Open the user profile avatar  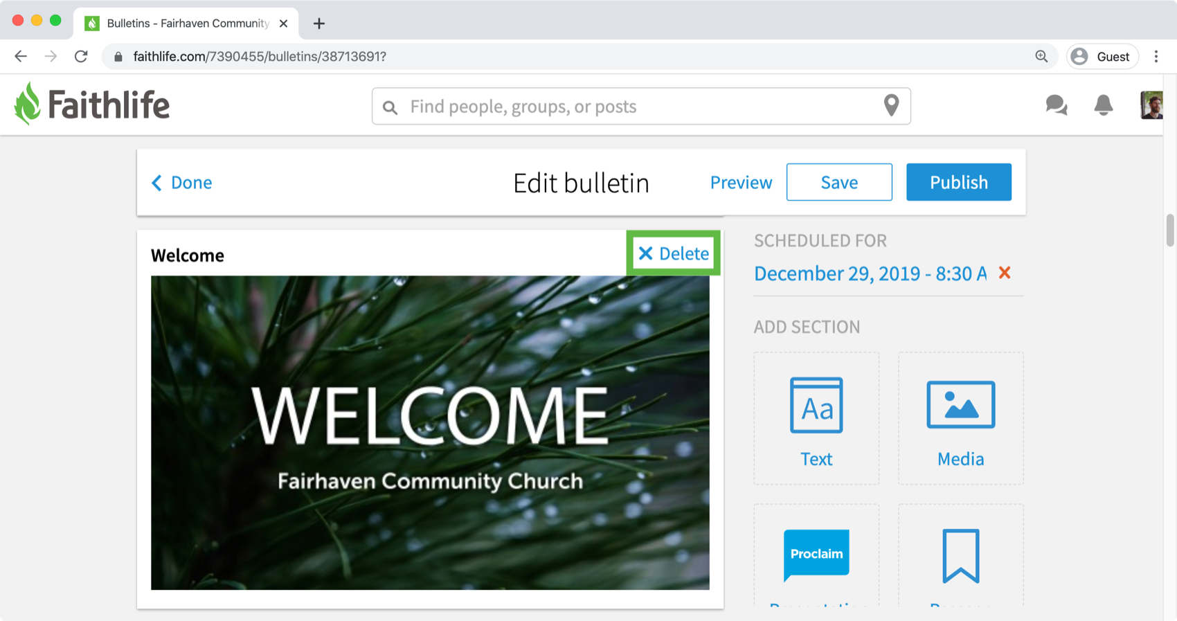(x=1151, y=105)
